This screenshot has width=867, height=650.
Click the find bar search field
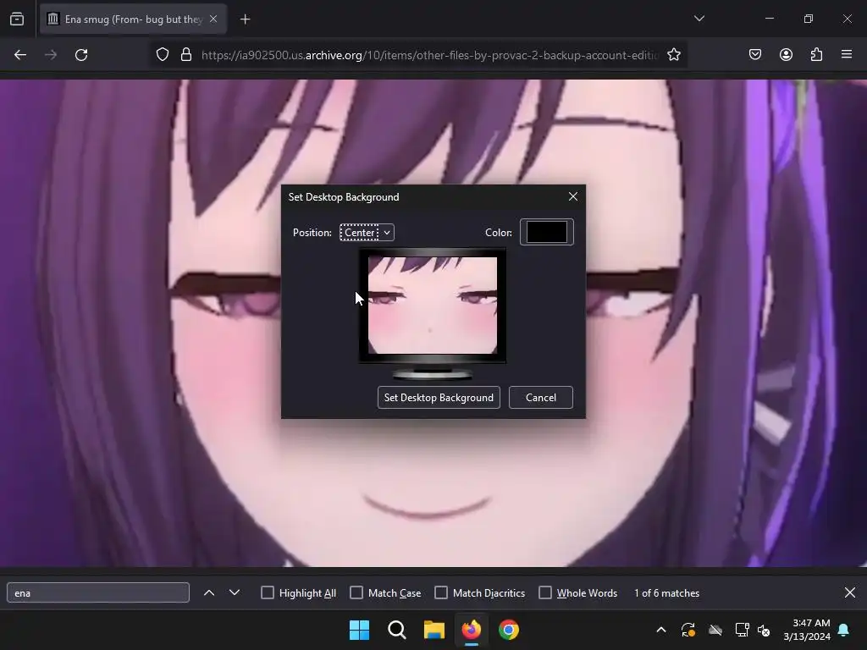(98, 592)
